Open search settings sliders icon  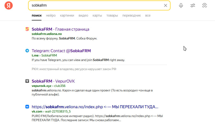(x=193, y=5)
